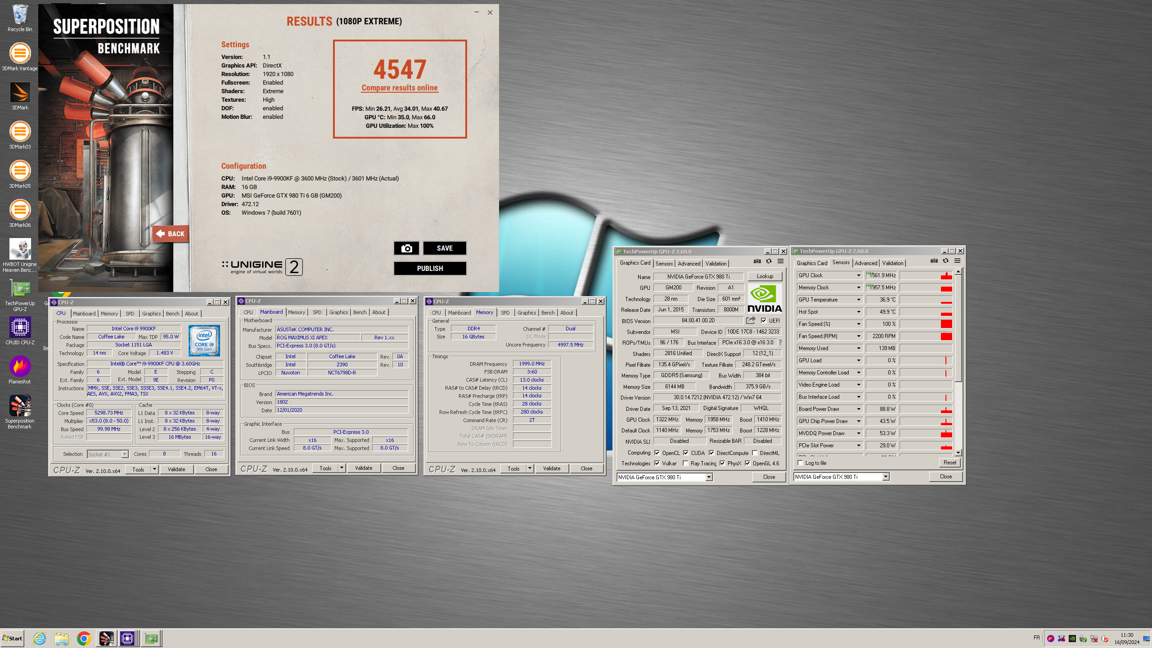Screen dimensions: 1152x648
Task: Toggle the Vulkan checkbox in GPU-Z
Action: 657,463
